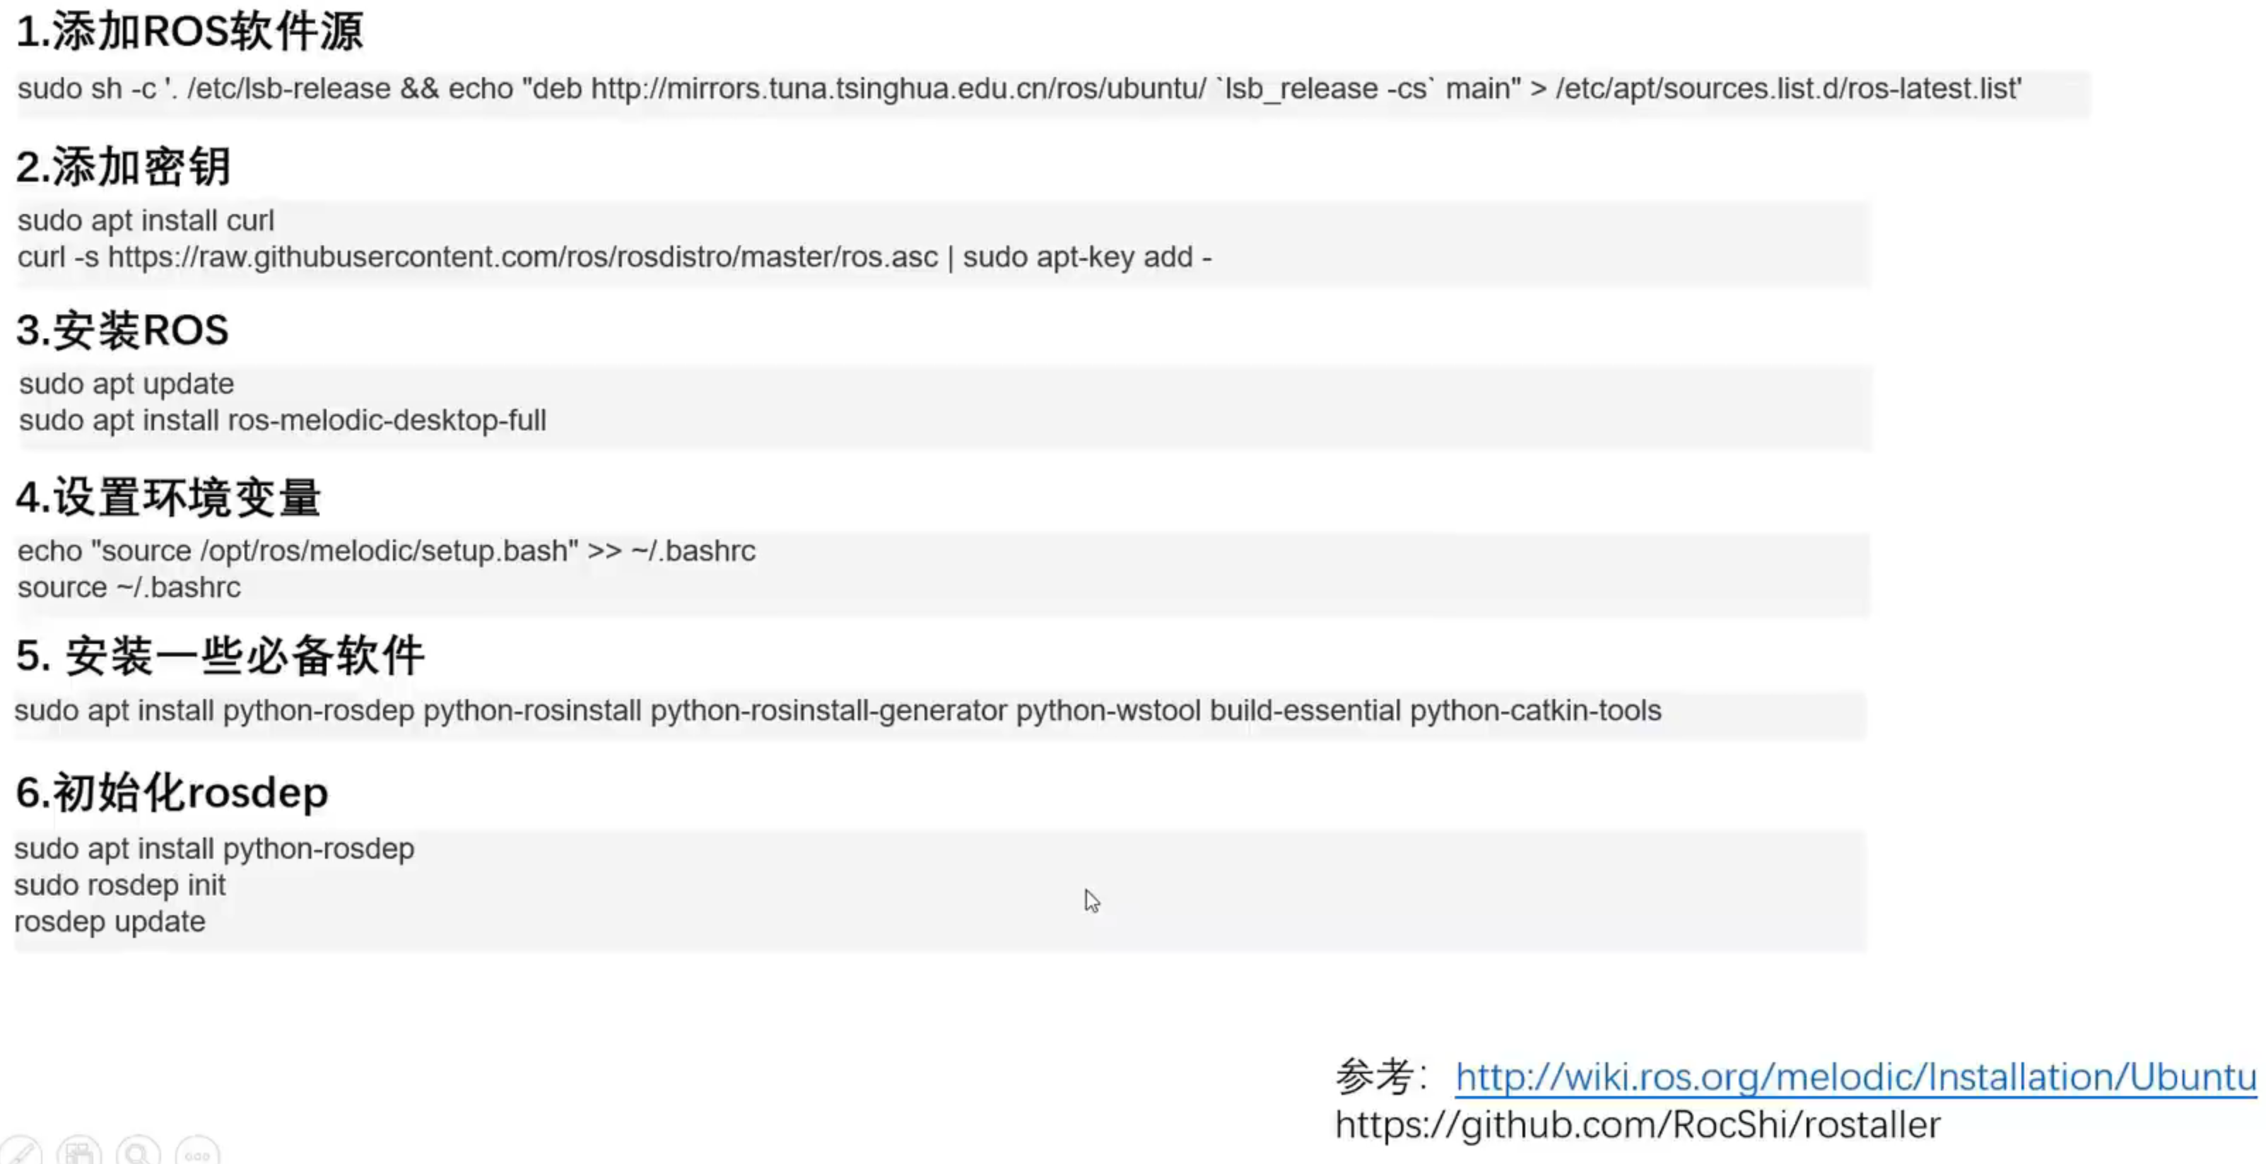The height and width of the screenshot is (1164, 2266).
Task: Click the heading 4.设置环境变量
Action: [168, 498]
